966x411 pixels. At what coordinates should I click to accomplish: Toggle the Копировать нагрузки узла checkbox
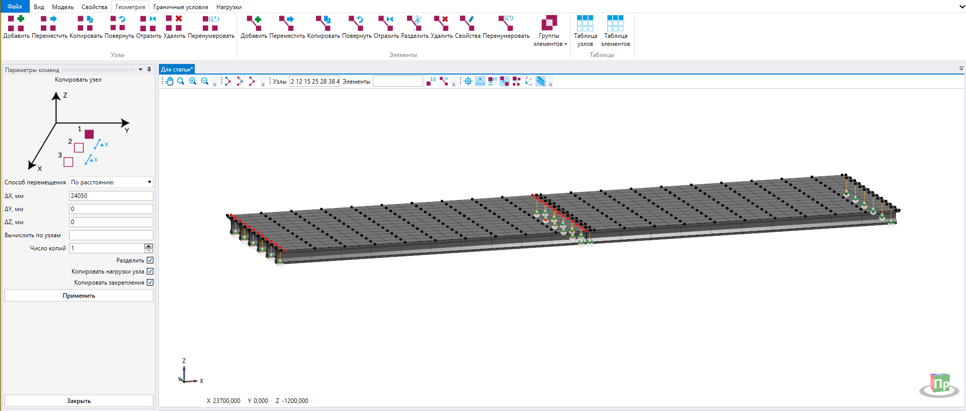click(150, 271)
